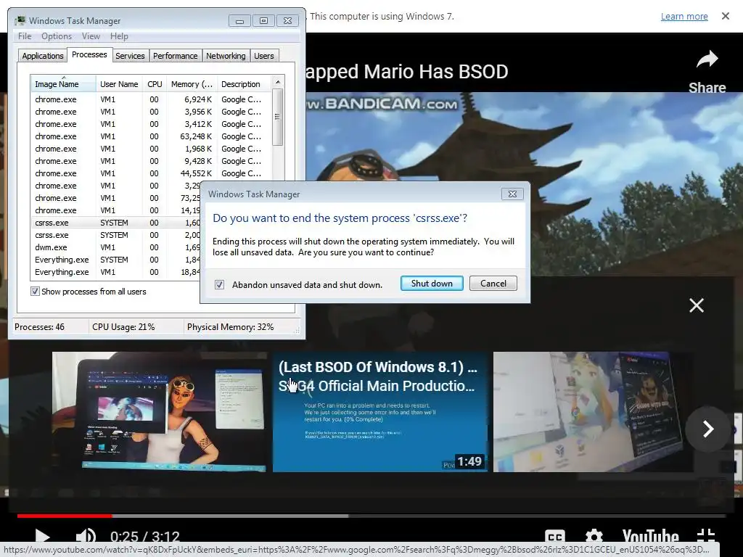Switch to the Performance tab

[176, 56]
